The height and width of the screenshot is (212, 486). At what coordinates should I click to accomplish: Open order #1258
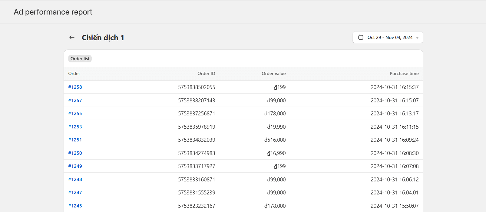(x=75, y=87)
